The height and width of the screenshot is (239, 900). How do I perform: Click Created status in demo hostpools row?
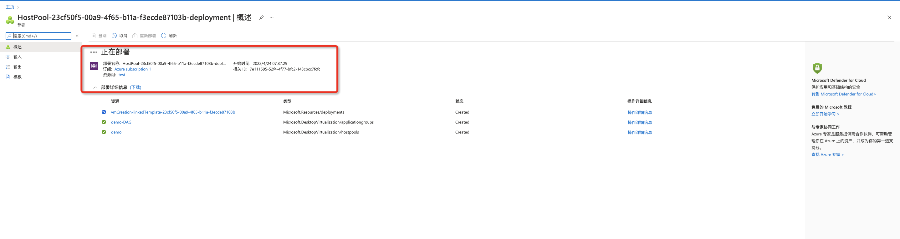coord(462,132)
